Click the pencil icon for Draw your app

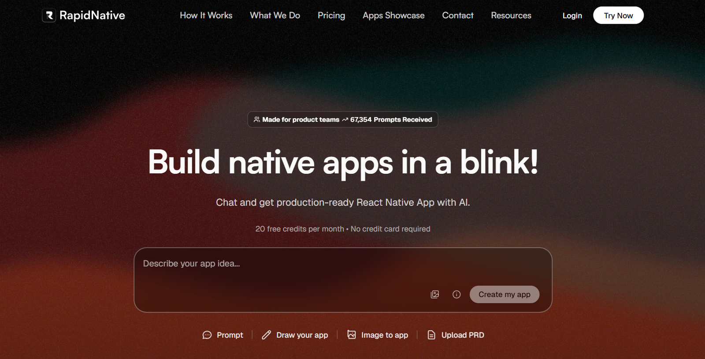pos(266,335)
